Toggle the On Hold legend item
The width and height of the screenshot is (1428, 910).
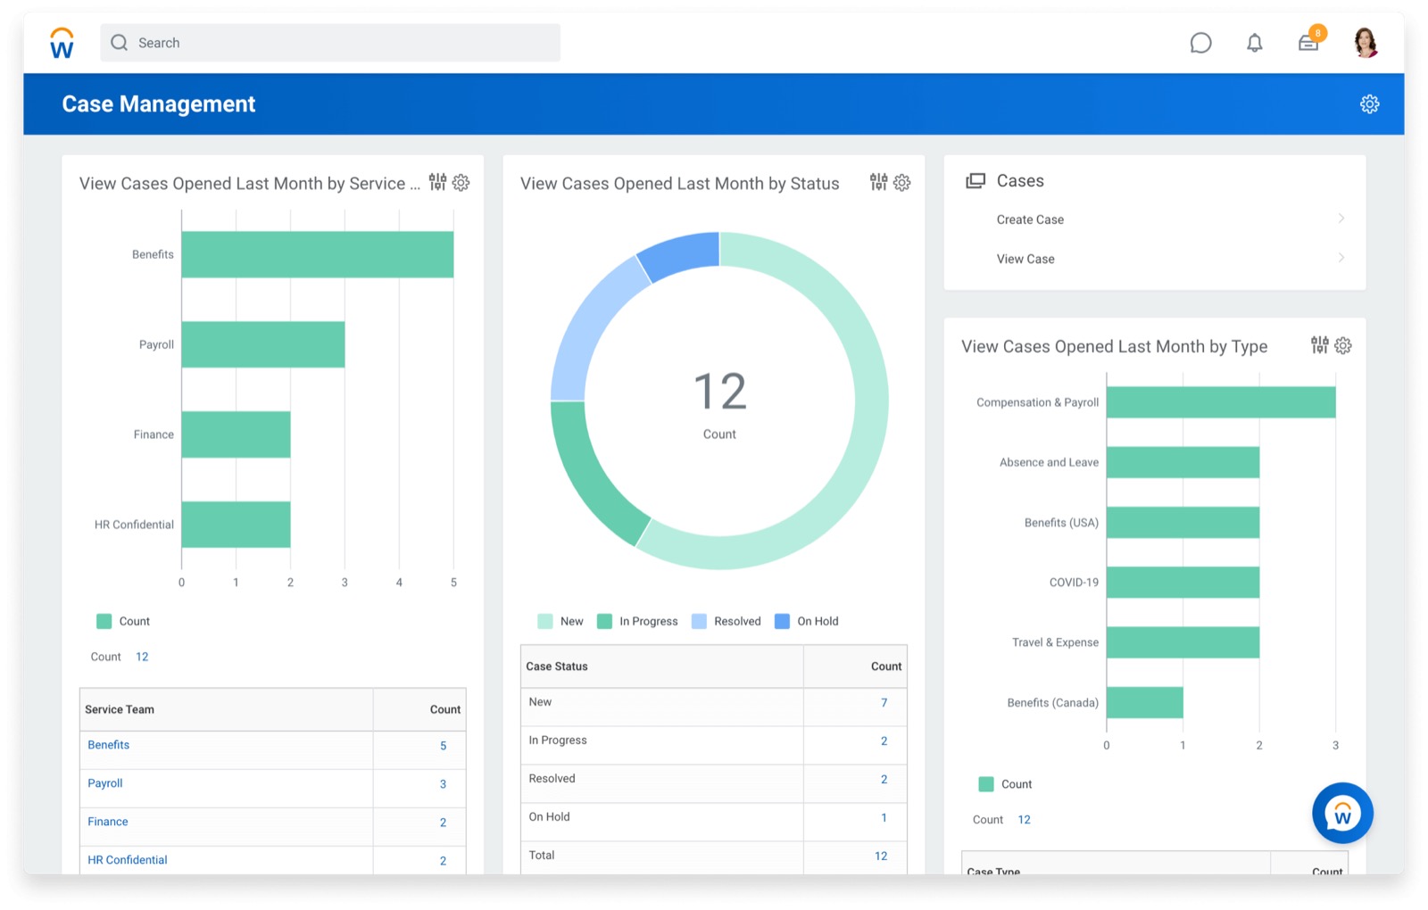coord(807,621)
